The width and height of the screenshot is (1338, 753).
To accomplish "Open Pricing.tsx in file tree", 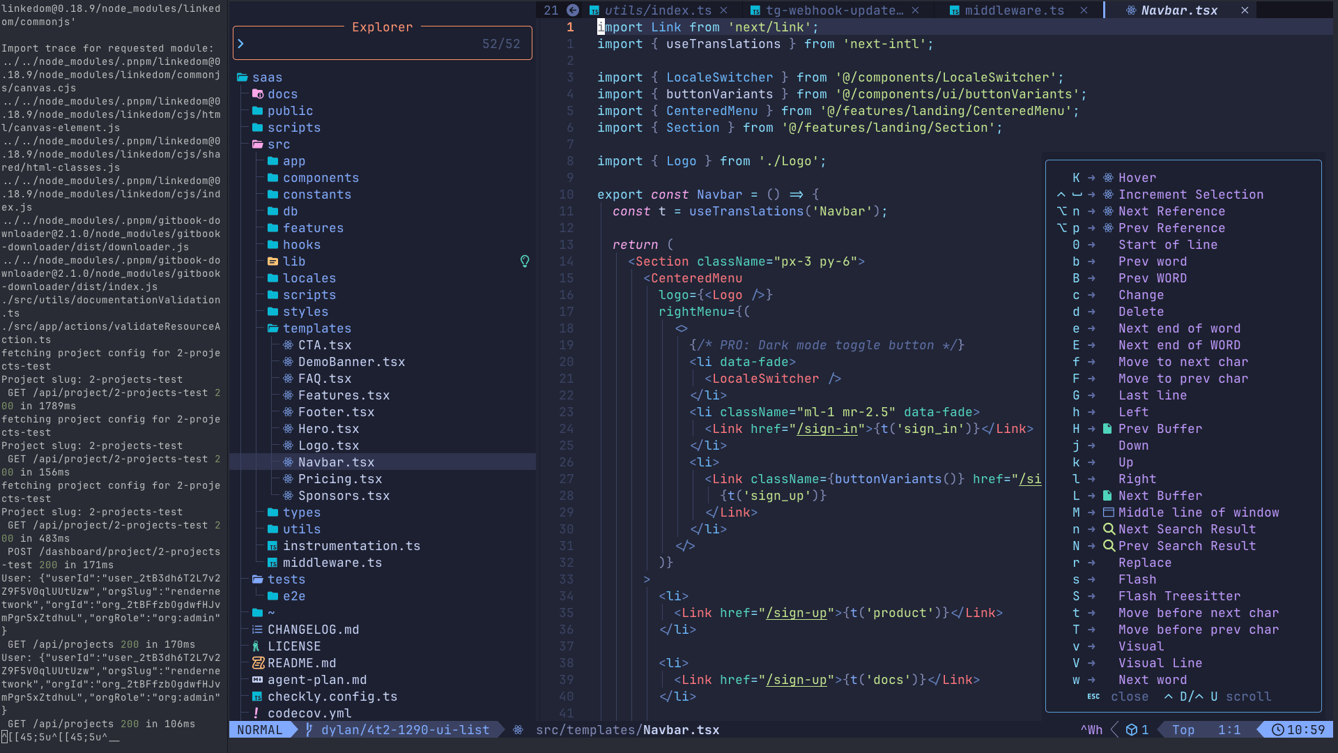I will pos(340,479).
